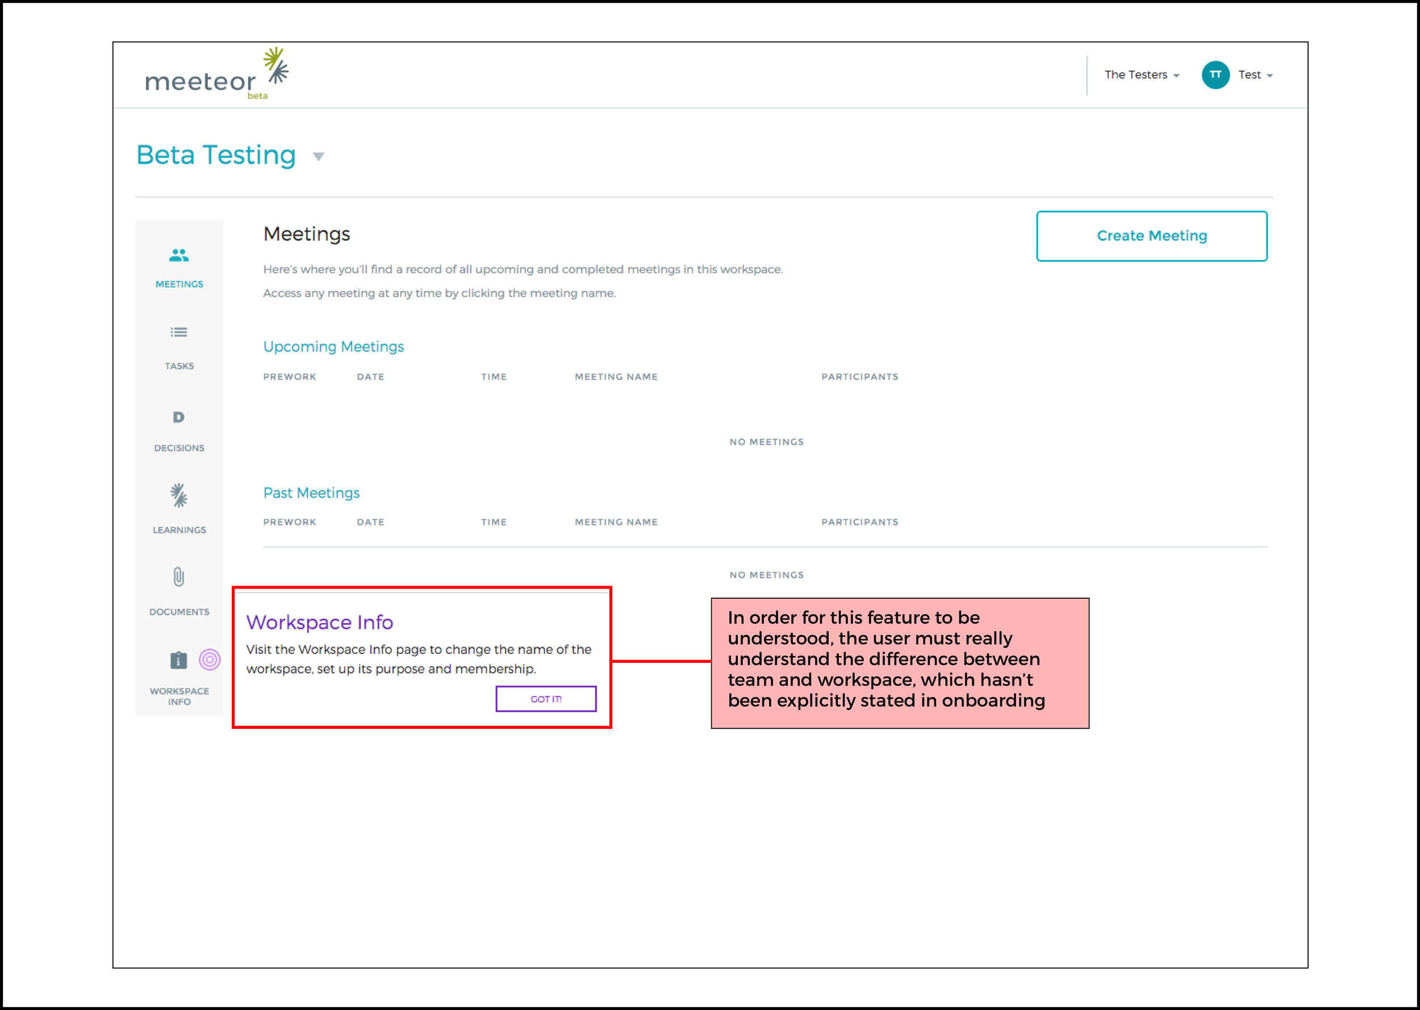This screenshot has height=1010, width=1420.
Task: Expand The Testers team dropdown
Action: tap(1142, 74)
